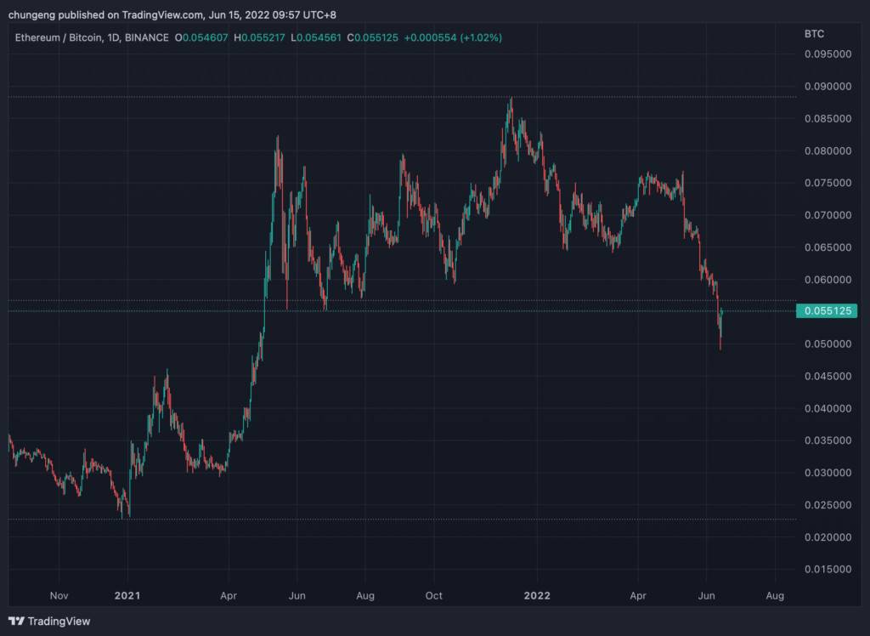Click the 2021 label on time axis
Viewport: 870px width, 636px height.
(x=127, y=595)
